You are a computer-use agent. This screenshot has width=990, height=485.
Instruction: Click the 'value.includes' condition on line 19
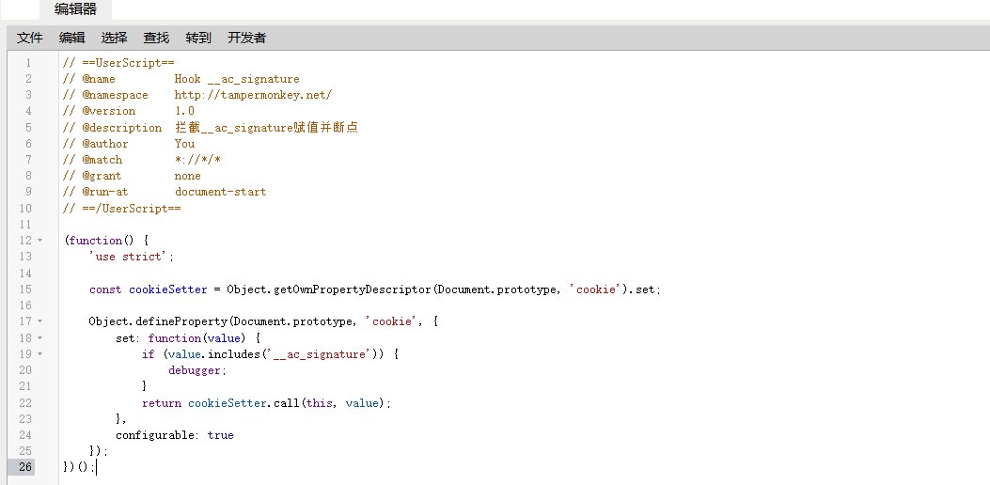[213, 354]
